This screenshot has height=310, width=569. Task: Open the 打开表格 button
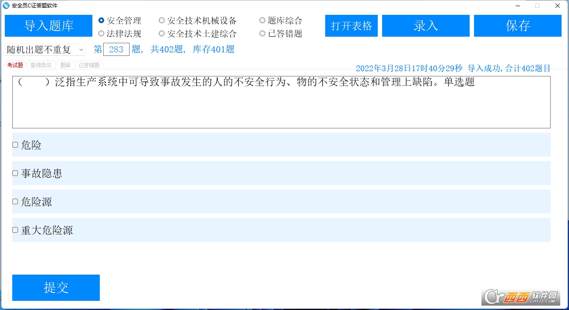pyautogui.click(x=351, y=26)
